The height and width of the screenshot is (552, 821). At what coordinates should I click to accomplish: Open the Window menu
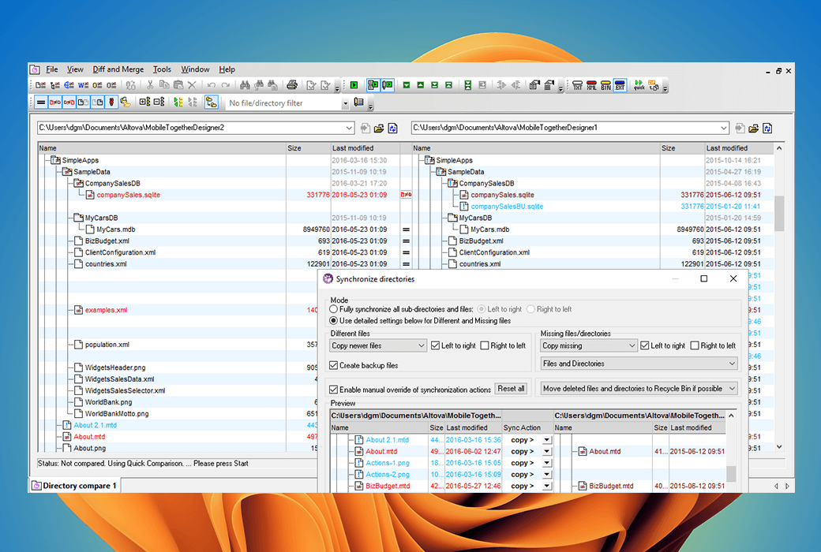pos(195,69)
